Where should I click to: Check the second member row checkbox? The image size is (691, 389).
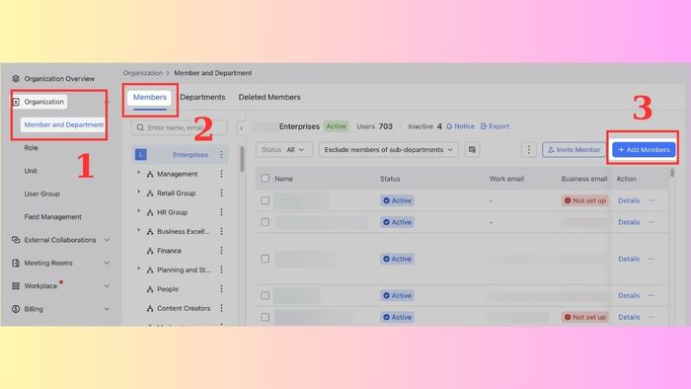(x=265, y=222)
